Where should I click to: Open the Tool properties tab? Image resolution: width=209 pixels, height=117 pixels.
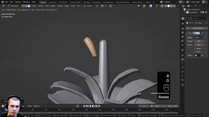point(183,23)
